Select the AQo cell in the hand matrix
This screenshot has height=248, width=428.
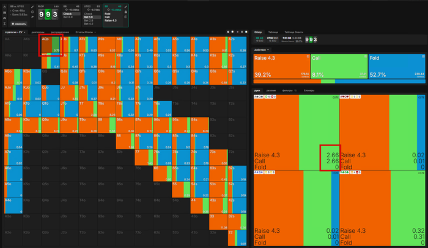(x=13, y=77)
